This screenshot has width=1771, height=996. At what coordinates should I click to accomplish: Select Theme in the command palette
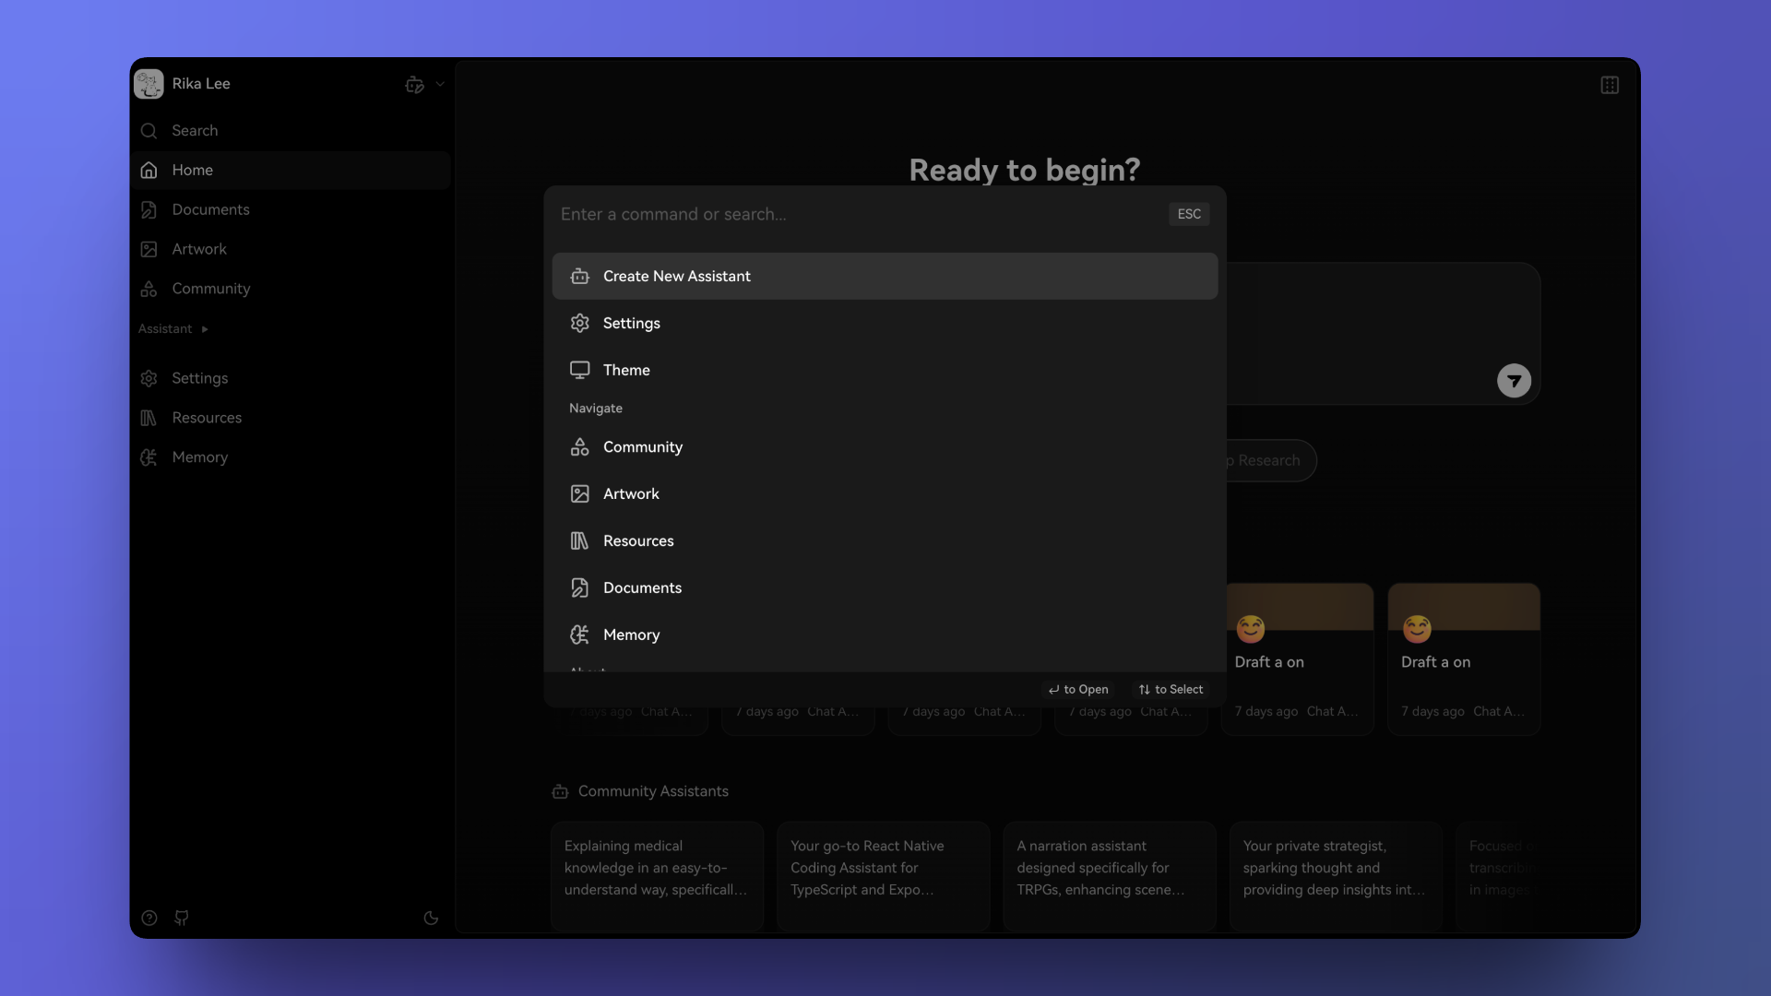(627, 370)
